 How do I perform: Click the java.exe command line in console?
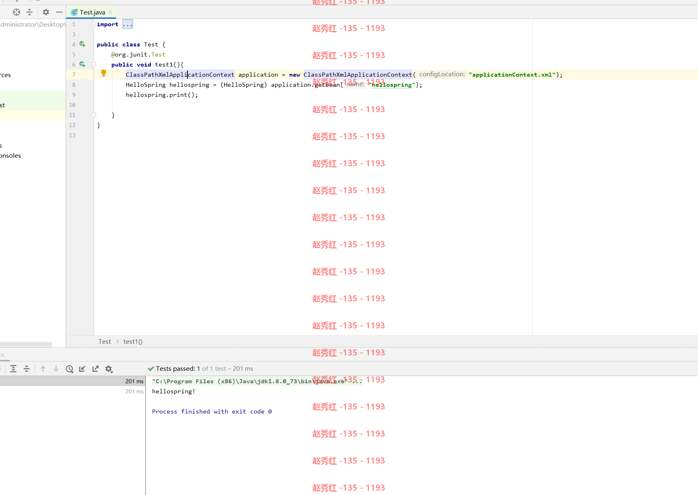pyautogui.click(x=257, y=381)
